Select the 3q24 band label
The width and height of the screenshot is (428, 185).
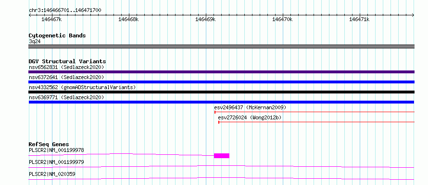35,42
